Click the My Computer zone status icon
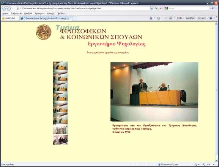The height and width of the screenshot is (167, 219). pos(159,164)
